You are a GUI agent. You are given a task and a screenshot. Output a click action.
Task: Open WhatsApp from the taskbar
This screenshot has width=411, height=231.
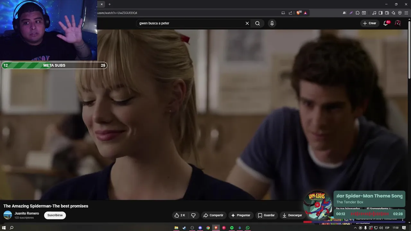tap(248, 228)
